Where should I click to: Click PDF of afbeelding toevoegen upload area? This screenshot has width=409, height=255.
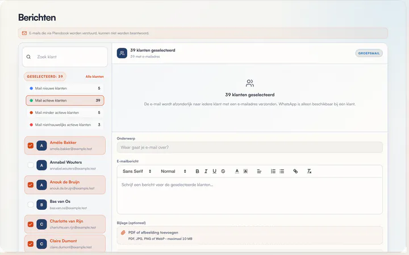(x=249, y=235)
